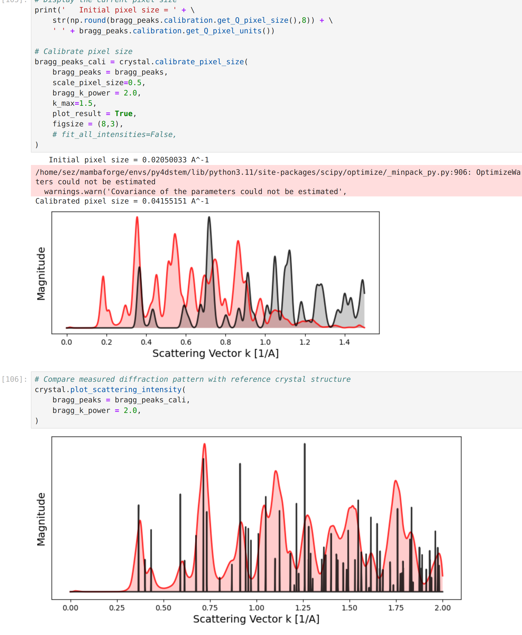Viewport: 522px width, 635px height.
Task: Select the Calibrate pixel size comment line
Action: pos(84,51)
